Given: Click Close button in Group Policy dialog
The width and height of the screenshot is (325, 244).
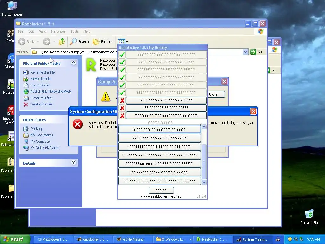Looking at the screenshot, I should (216, 94).
